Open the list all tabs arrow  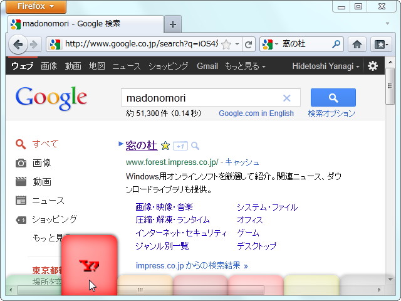(x=387, y=24)
